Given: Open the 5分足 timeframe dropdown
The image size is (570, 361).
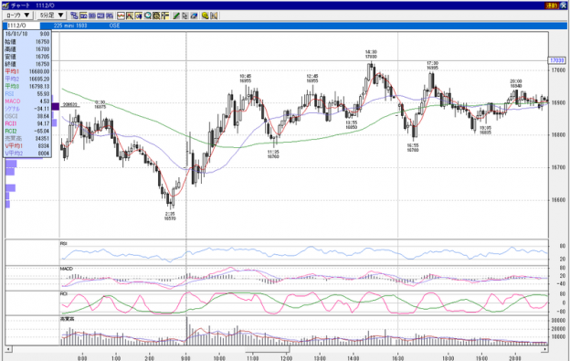Looking at the screenshot, I should point(52,16).
